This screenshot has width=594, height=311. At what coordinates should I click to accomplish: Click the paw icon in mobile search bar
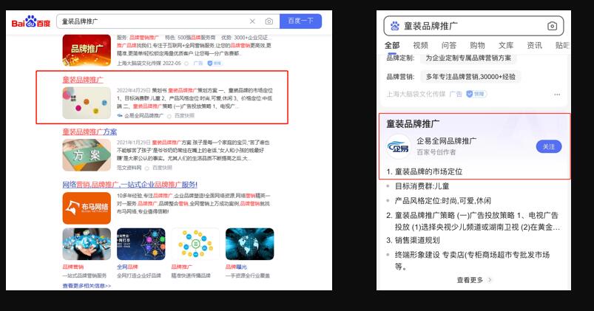(x=394, y=26)
